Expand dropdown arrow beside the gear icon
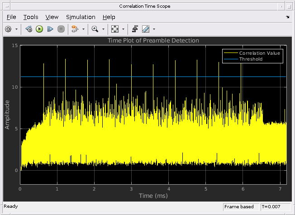 [x=17, y=29]
